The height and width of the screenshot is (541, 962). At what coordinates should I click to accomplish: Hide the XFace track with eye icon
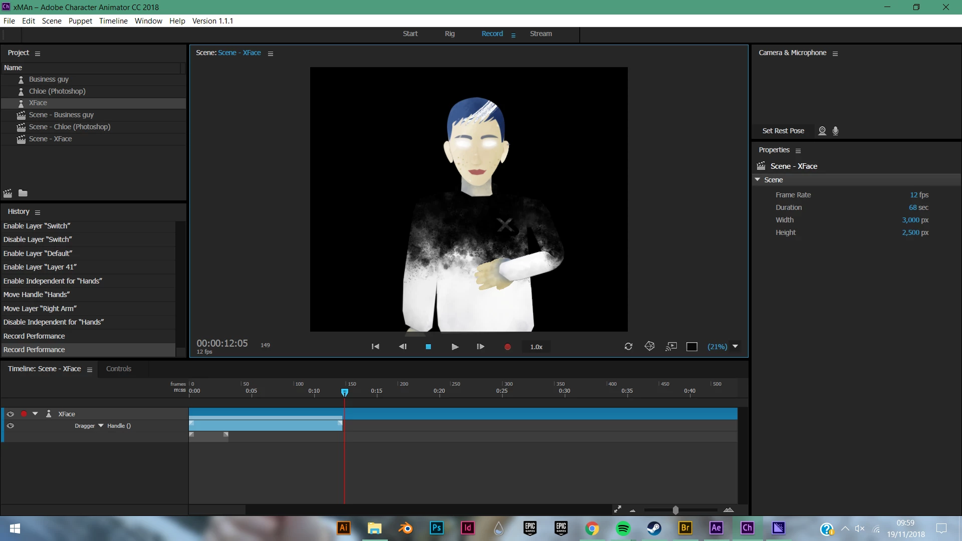click(x=10, y=414)
